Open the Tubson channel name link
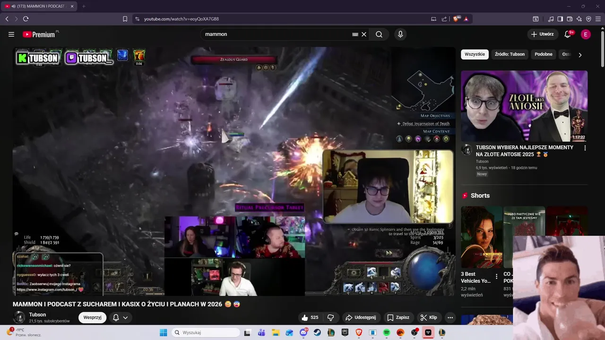 click(37, 314)
